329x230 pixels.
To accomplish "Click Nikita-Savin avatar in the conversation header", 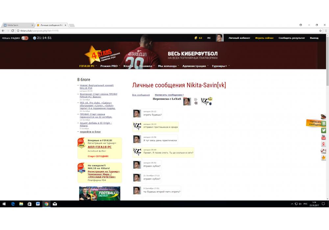I will [187, 102].
